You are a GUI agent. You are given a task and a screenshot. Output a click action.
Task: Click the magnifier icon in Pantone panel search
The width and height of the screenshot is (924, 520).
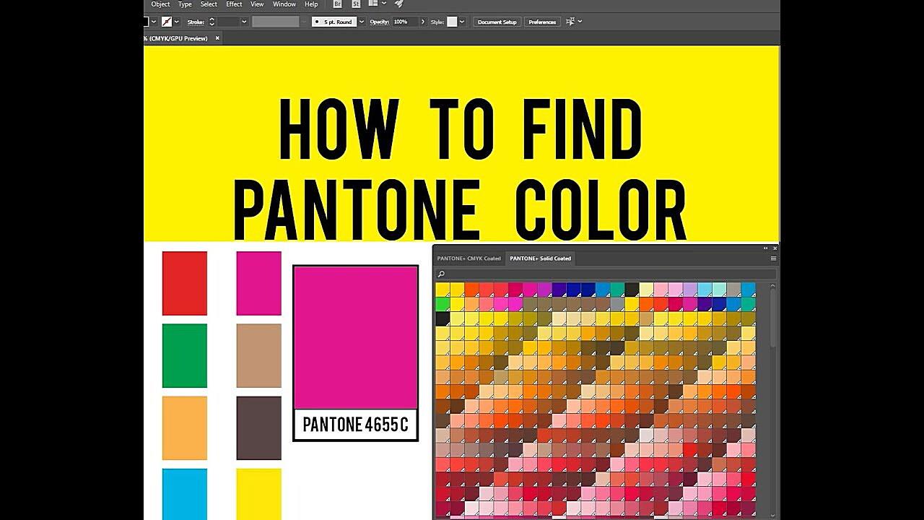coord(441,274)
